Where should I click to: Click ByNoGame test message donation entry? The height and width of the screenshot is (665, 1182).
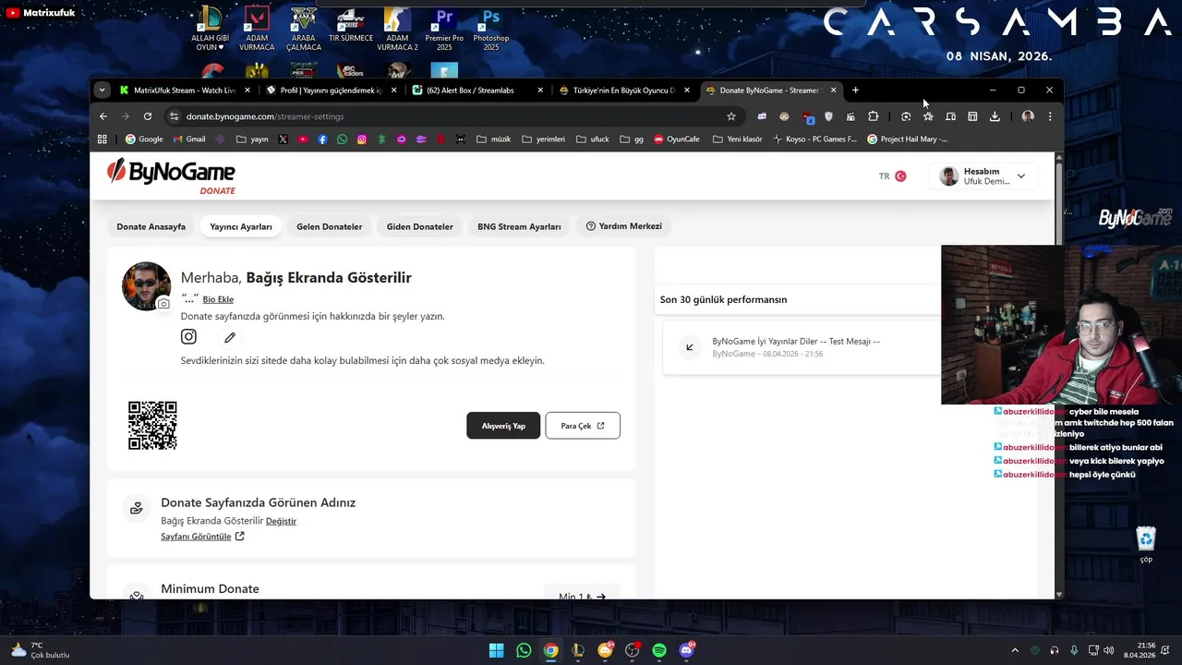point(802,347)
